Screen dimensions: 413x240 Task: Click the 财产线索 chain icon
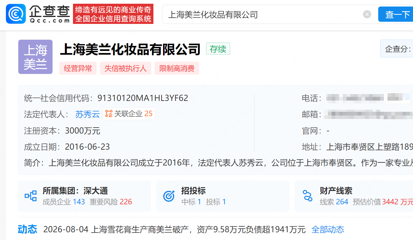(307, 196)
